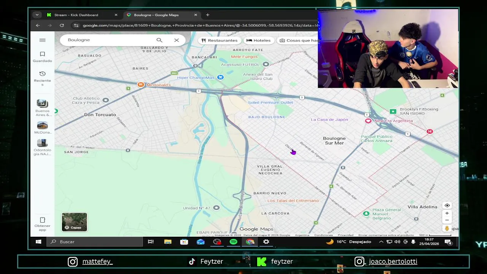487x274 pixels.
Task: Click the Mele Fuegos place label
Action: pyautogui.click(x=244, y=57)
